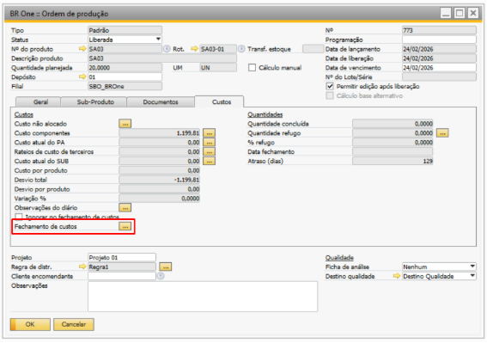
Task: Open the Ficha de análise dropdown
Action: click(472, 266)
